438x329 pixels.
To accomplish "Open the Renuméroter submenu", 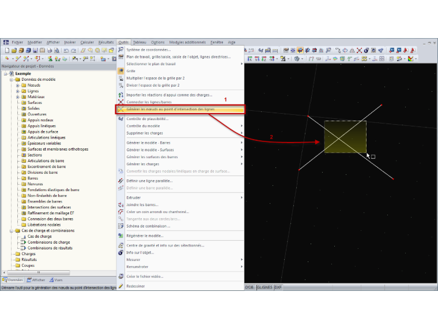I will [x=180, y=267].
